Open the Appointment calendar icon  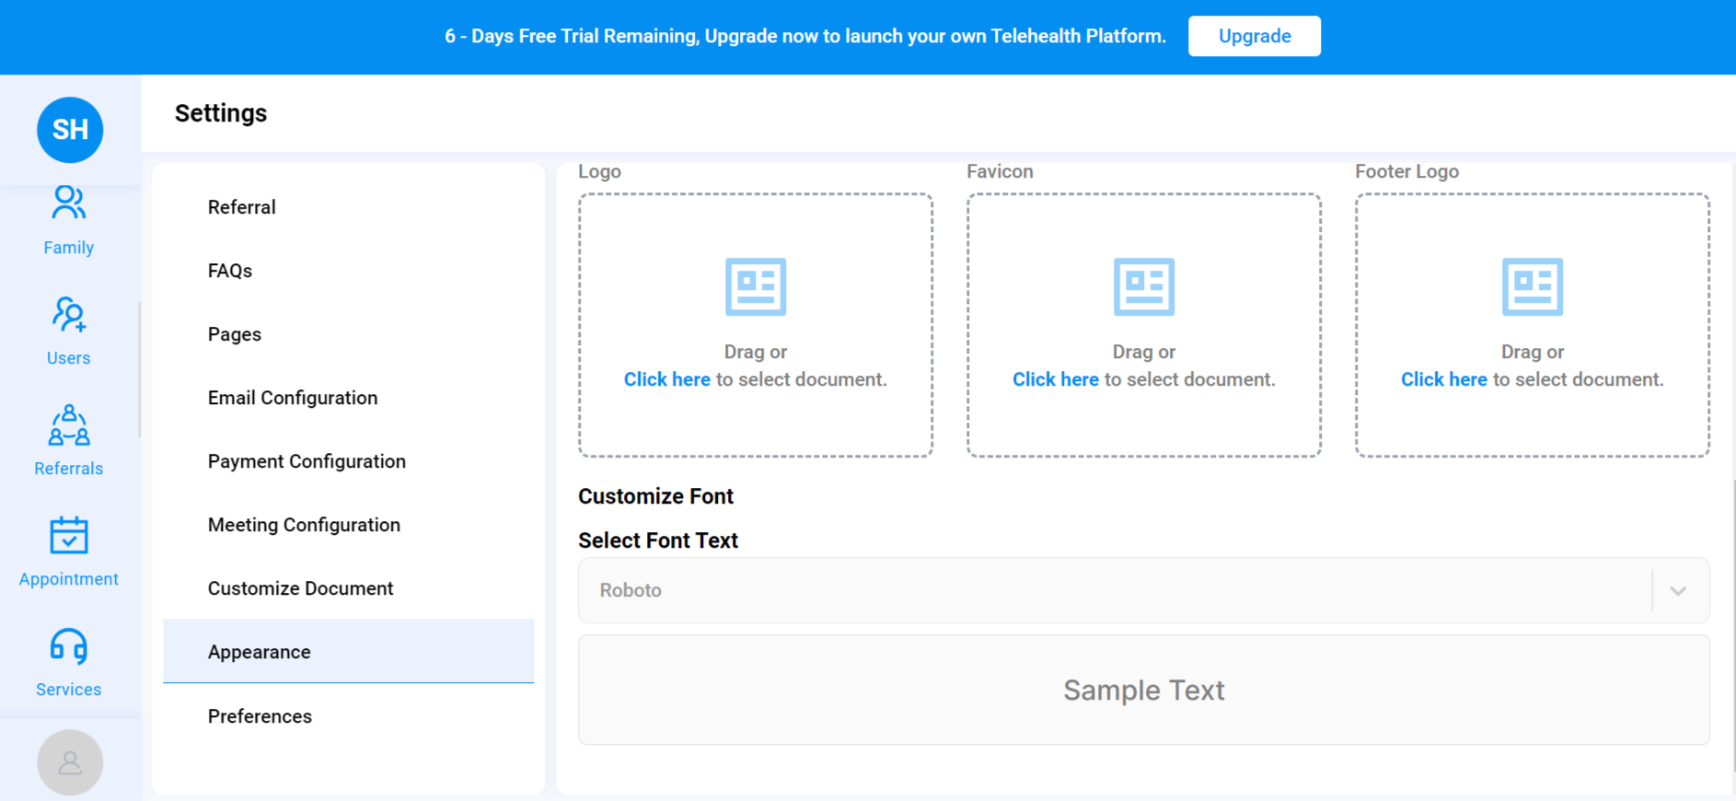tap(69, 536)
